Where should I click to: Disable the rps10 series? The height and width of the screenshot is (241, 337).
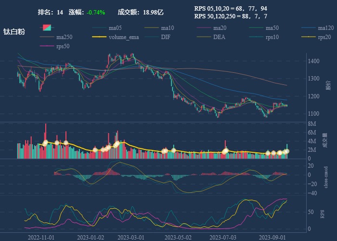point(272,37)
